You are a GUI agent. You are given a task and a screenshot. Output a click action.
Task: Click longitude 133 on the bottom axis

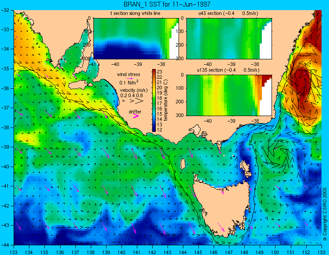tap(14, 252)
